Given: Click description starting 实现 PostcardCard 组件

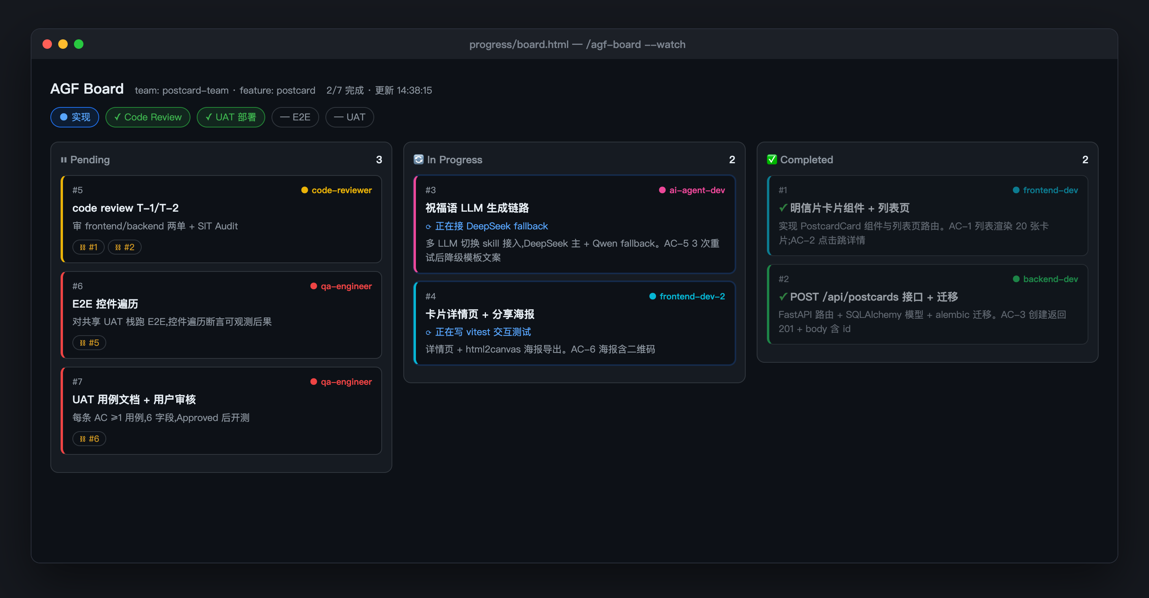Looking at the screenshot, I should (x=913, y=233).
